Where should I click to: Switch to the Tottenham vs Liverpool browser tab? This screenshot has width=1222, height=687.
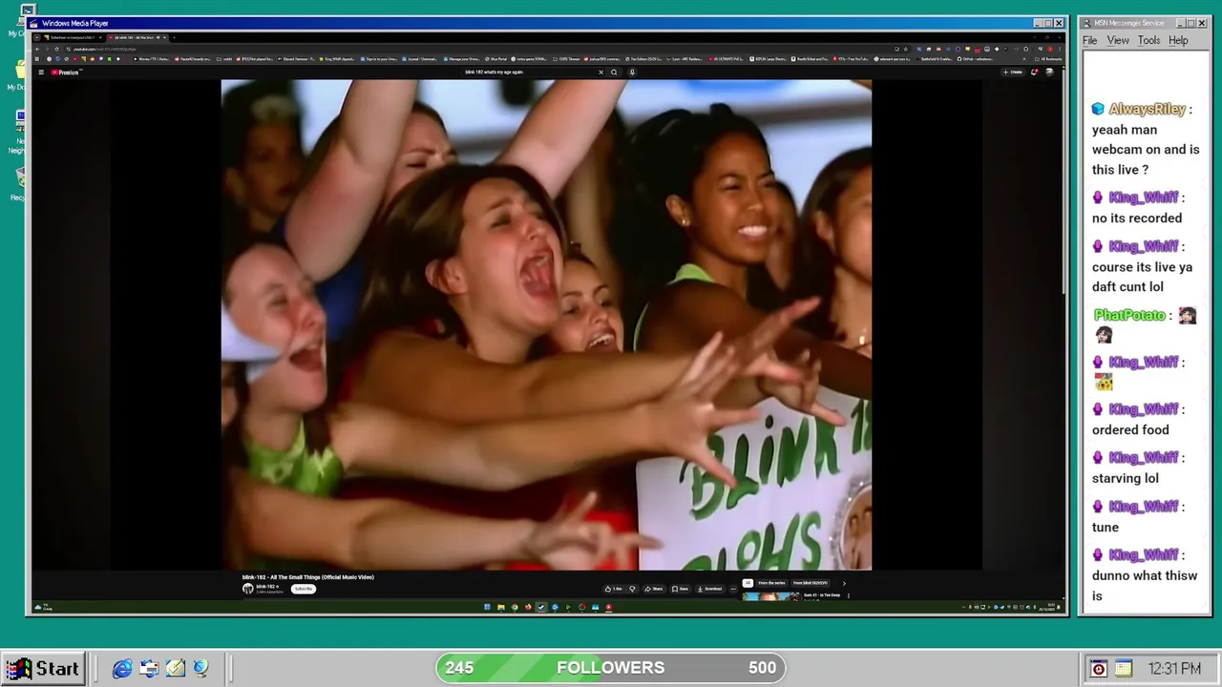(x=74, y=37)
